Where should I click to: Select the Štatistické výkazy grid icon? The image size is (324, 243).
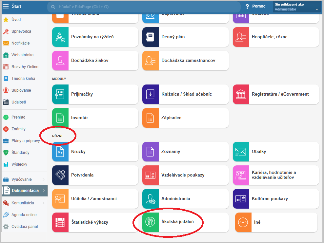[x=60, y=222]
